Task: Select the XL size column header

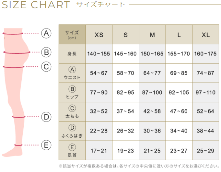Action: (206, 35)
